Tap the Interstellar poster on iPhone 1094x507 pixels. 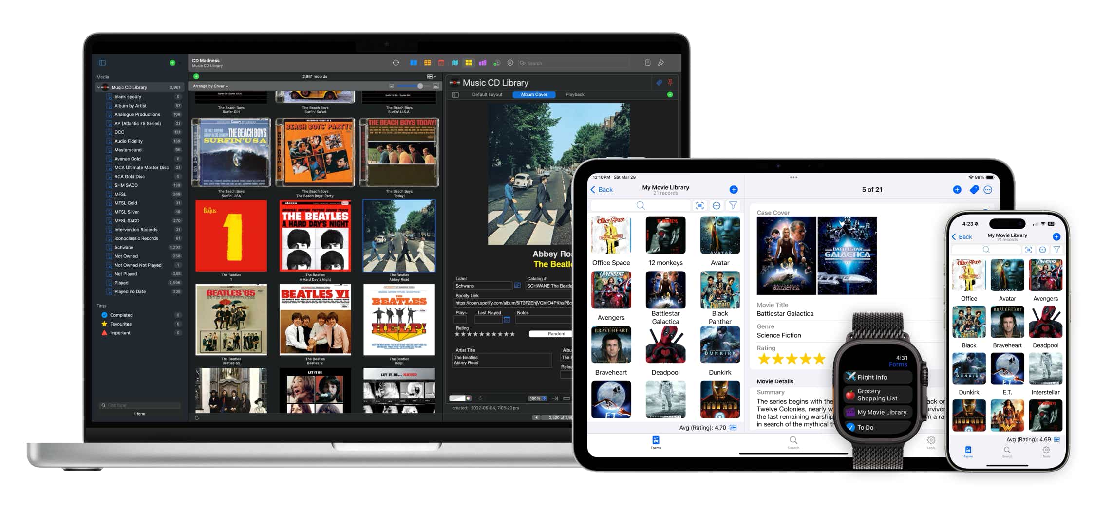click(1045, 368)
